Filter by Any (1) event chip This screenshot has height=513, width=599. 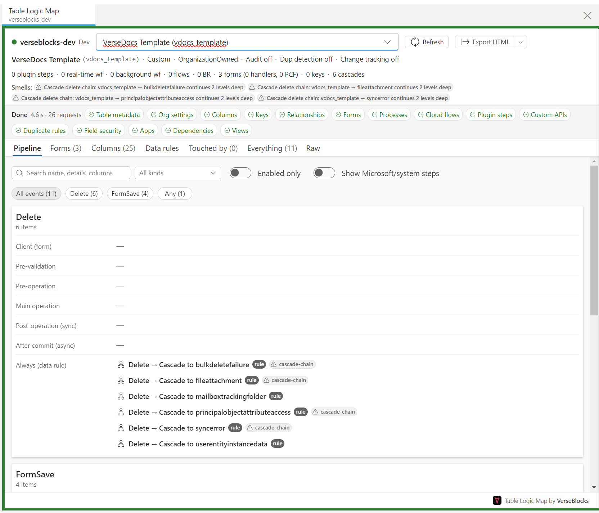[x=175, y=194]
